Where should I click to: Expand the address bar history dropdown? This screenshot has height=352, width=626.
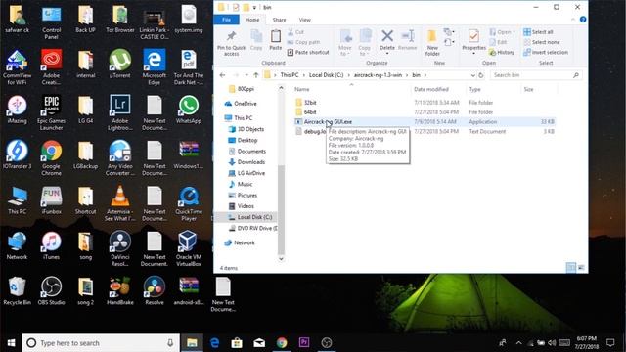coord(472,75)
